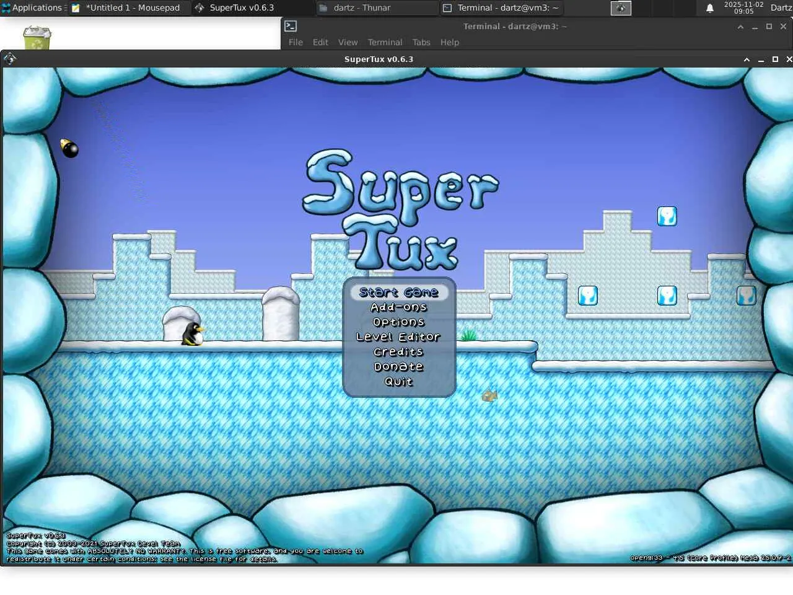Click the Dartz user name in the panel
The height and width of the screenshot is (595, 793).
click(x=781, y=7)
